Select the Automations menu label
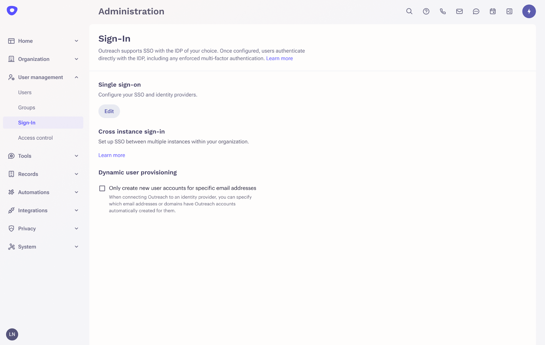The height and width of the screenshot is (345, 545). (x=34, y=192)
